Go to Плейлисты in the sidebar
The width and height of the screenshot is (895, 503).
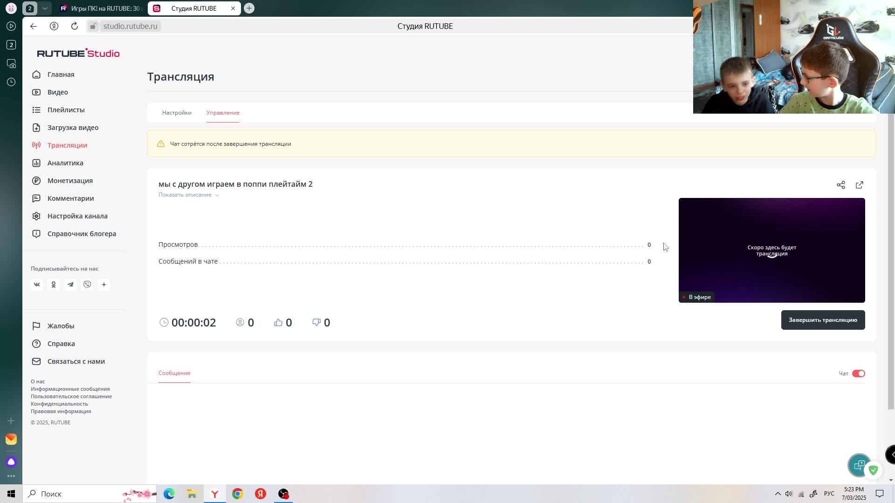tap(66, 110)
